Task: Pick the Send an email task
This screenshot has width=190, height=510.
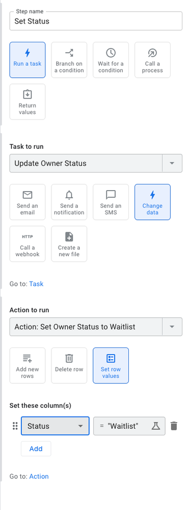Action: (x=28, y=202)
